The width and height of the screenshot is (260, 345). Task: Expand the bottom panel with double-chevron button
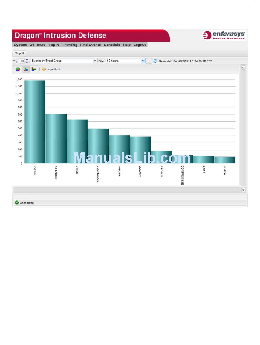pos(243,190)
